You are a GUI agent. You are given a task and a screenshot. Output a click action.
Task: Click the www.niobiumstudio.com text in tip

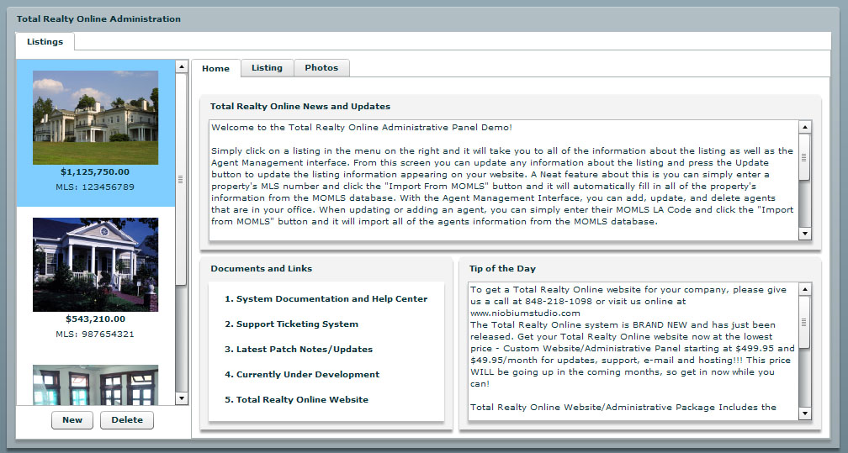pos(525,313)
